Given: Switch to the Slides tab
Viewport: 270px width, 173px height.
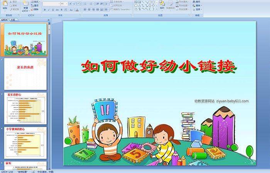Looking at the screenshot, I should [x=5, y=20].
